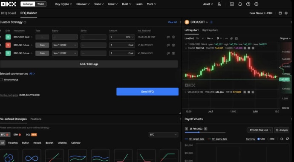Viewport: 294px width, 162px height.
Task: Open the user account profile icon
Action: [219, 4]
